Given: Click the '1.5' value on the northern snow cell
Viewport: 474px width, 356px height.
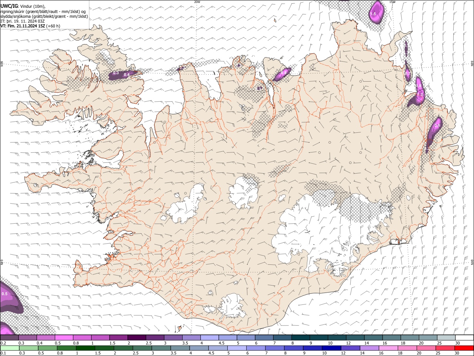Looking at the screenshot, I should [x=373, y=14].
